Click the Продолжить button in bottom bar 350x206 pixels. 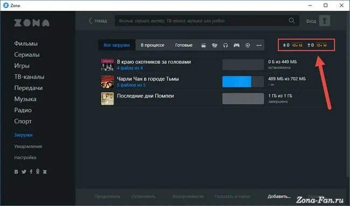[107, 196]
